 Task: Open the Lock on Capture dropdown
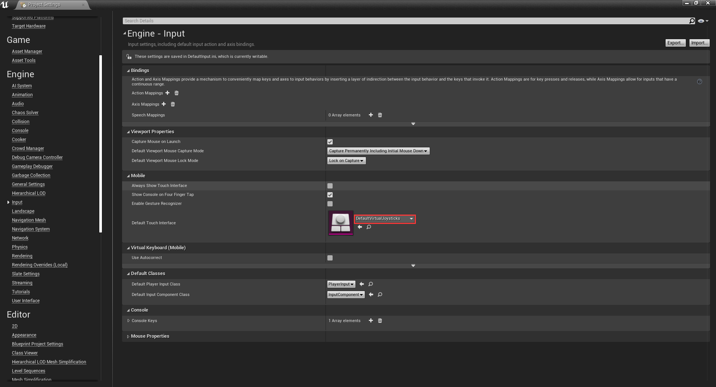[346, 160]
